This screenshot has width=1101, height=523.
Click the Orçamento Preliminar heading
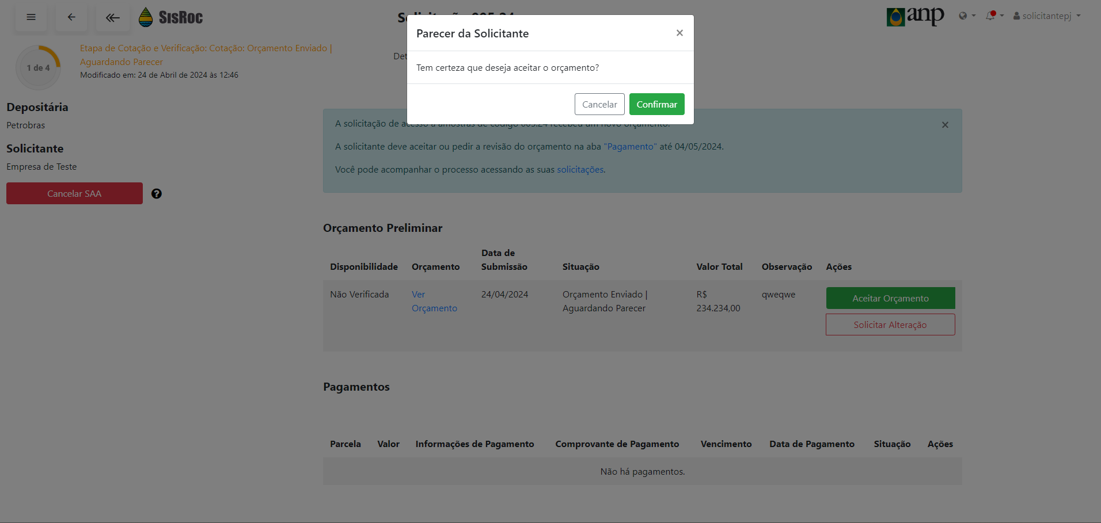(383, 228)
